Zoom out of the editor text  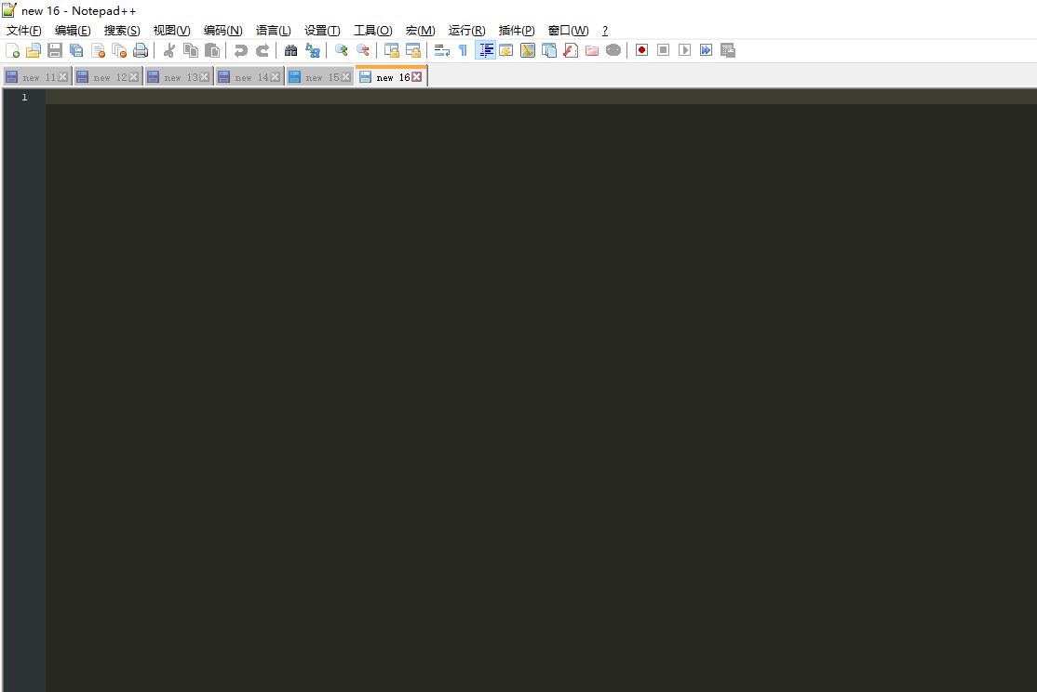[x=362, y=50]
